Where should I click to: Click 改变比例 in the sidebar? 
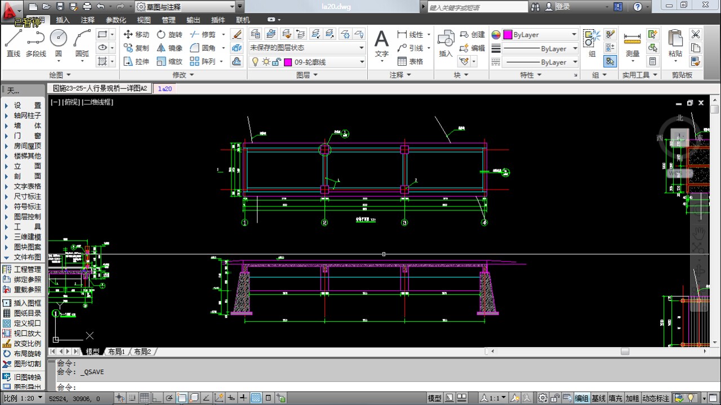click(23, 344)
